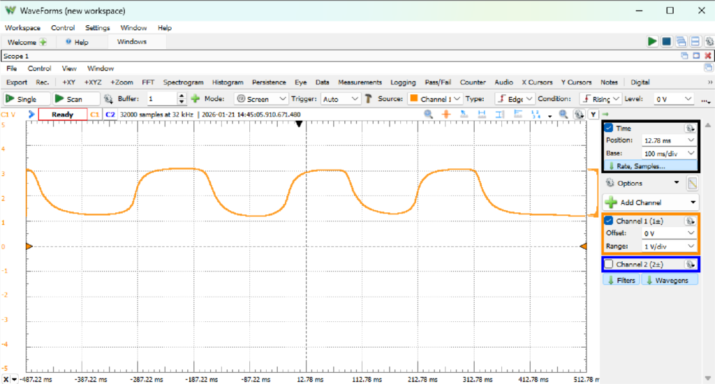Click the green Run button at top right

tap(652, 42)
